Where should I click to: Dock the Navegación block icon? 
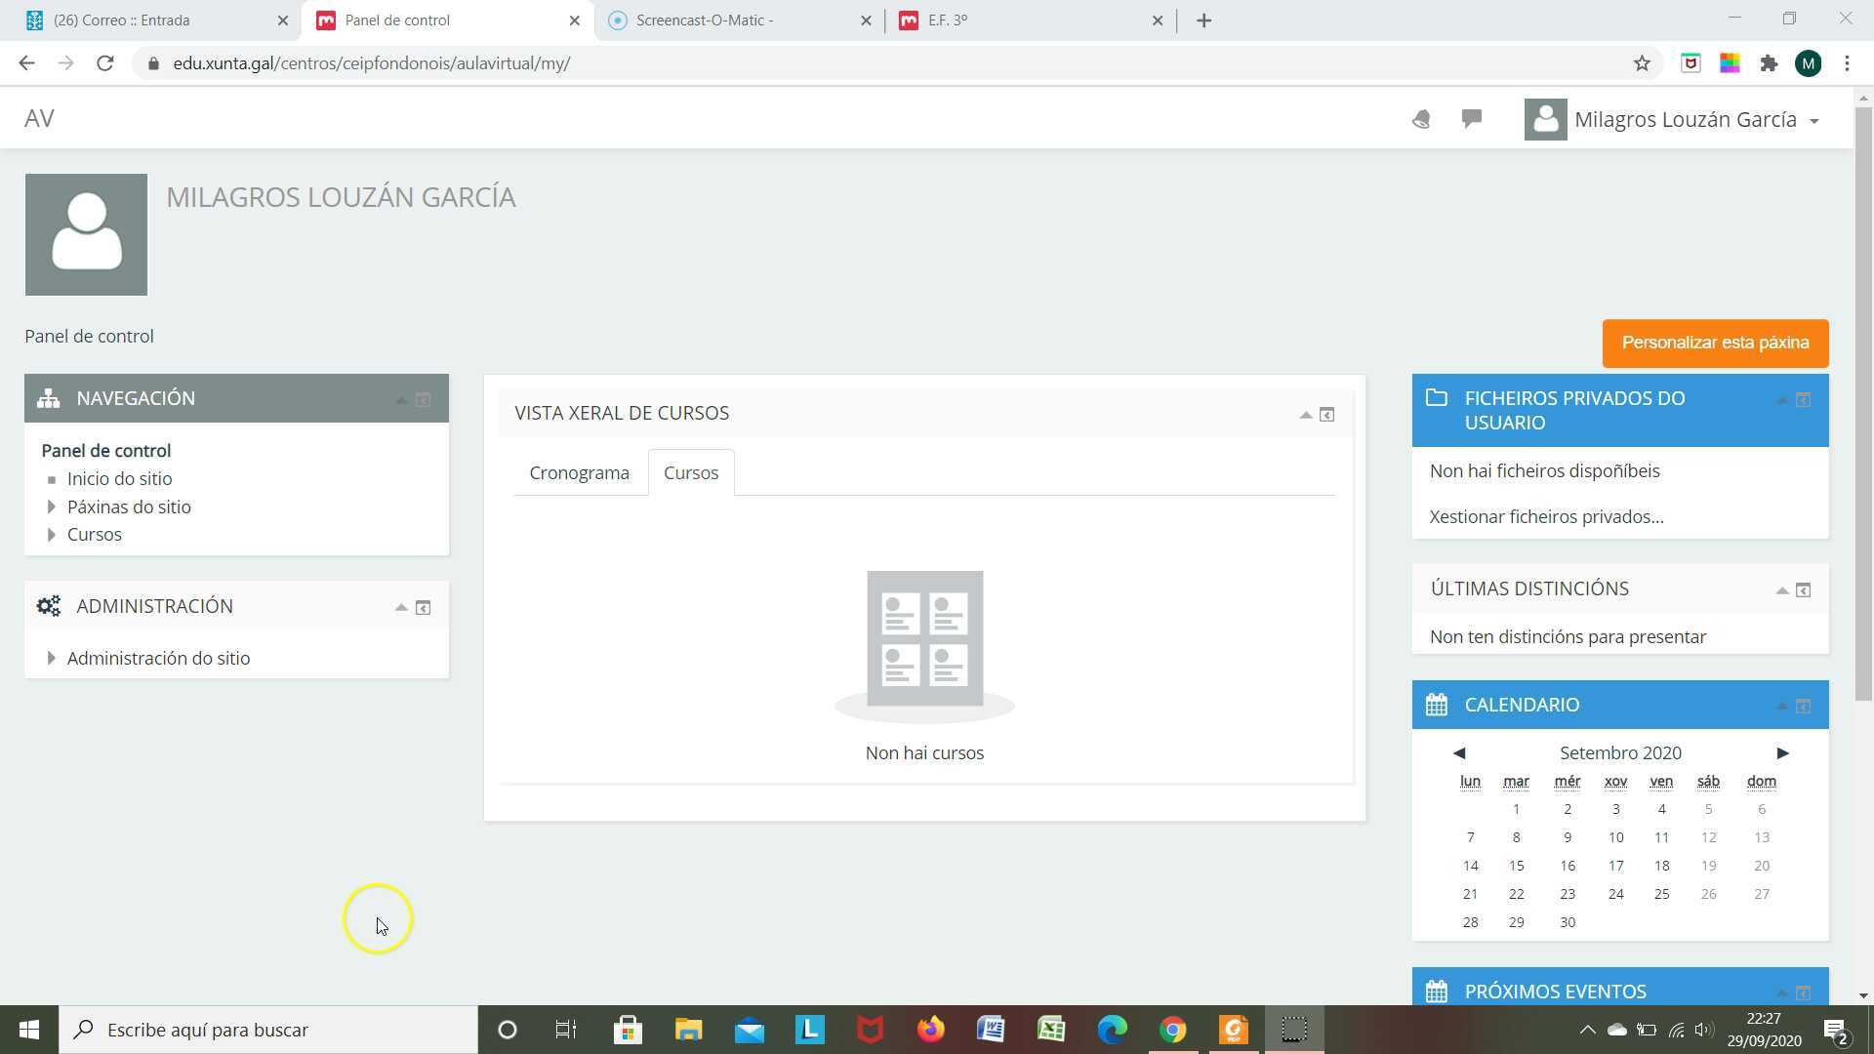[x=423, y=399]
